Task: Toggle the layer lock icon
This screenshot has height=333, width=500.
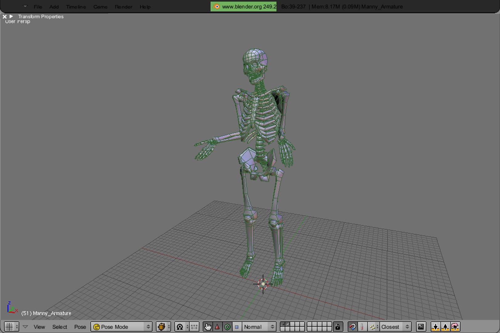Action: tap(338, 327)
